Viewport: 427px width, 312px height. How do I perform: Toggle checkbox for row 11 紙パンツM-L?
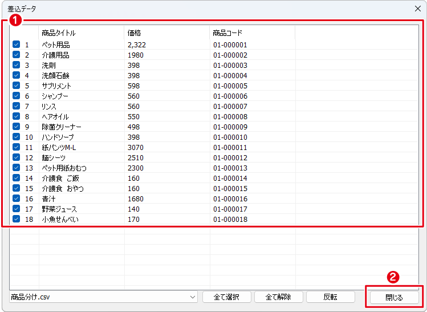coord(16,147)
